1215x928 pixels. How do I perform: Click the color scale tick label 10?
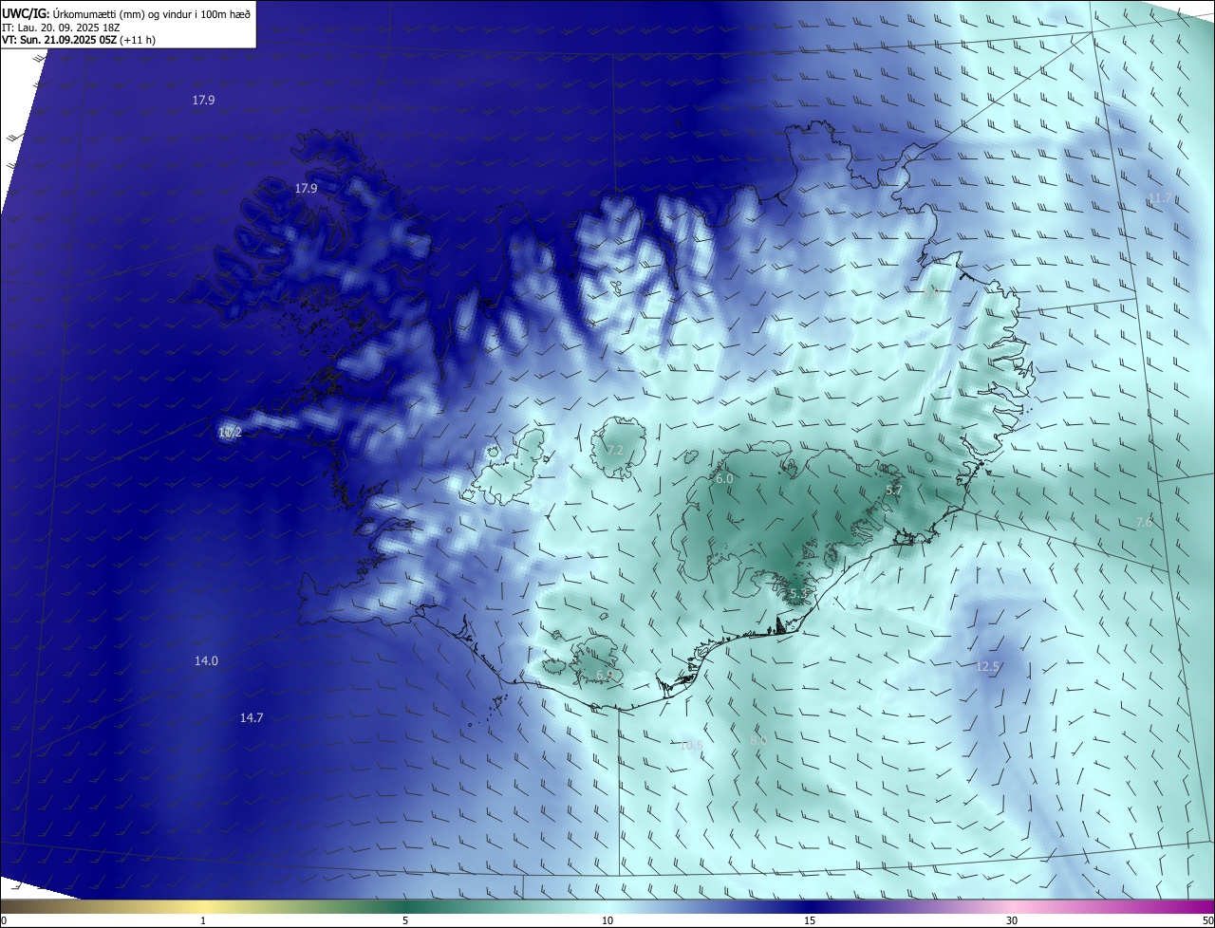point(607,920)
